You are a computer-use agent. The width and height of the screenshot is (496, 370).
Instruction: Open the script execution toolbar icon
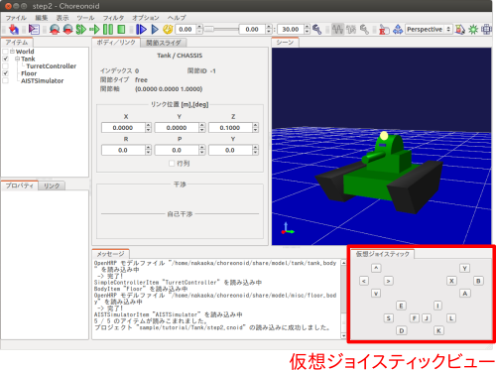[34, 30]
